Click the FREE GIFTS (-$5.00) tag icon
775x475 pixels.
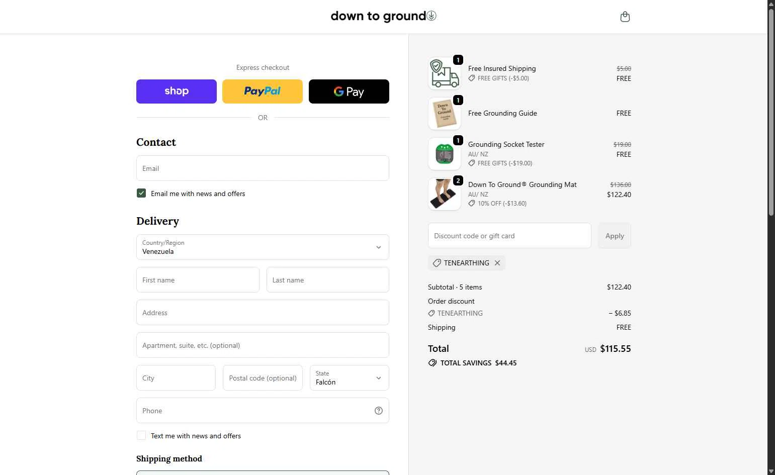point(472,78)
